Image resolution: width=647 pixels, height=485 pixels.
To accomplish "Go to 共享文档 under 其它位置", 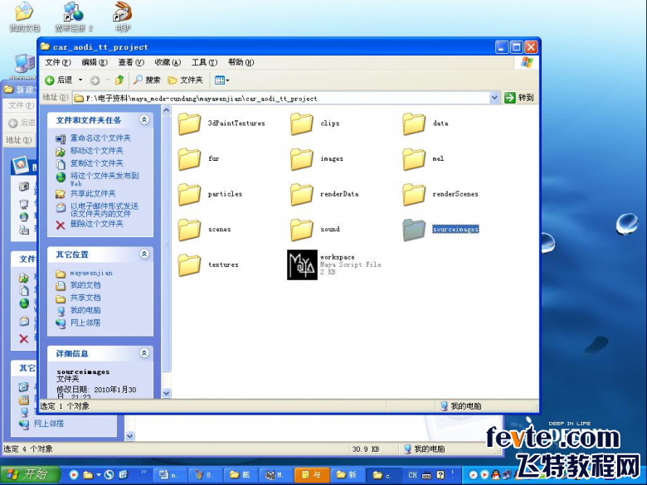I will tap(85, 298).
